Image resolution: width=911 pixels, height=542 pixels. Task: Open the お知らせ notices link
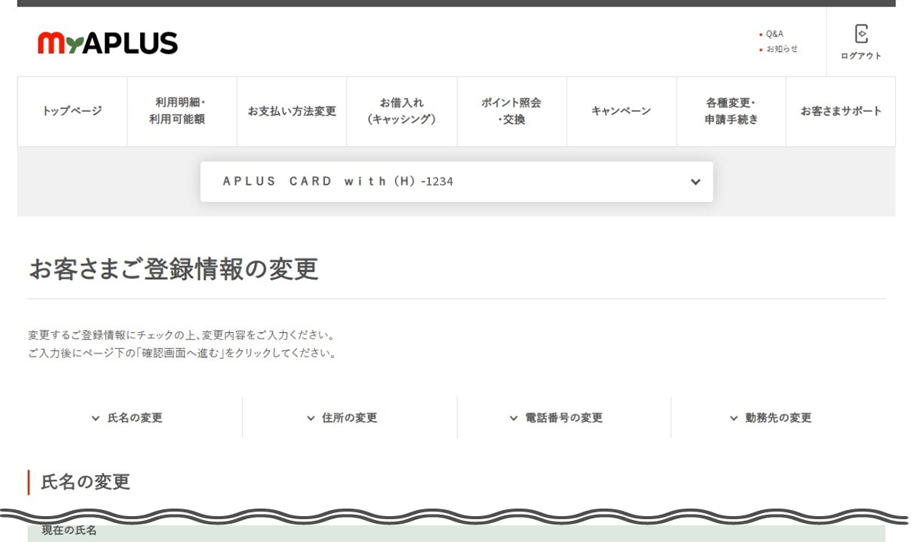[782, 49]
